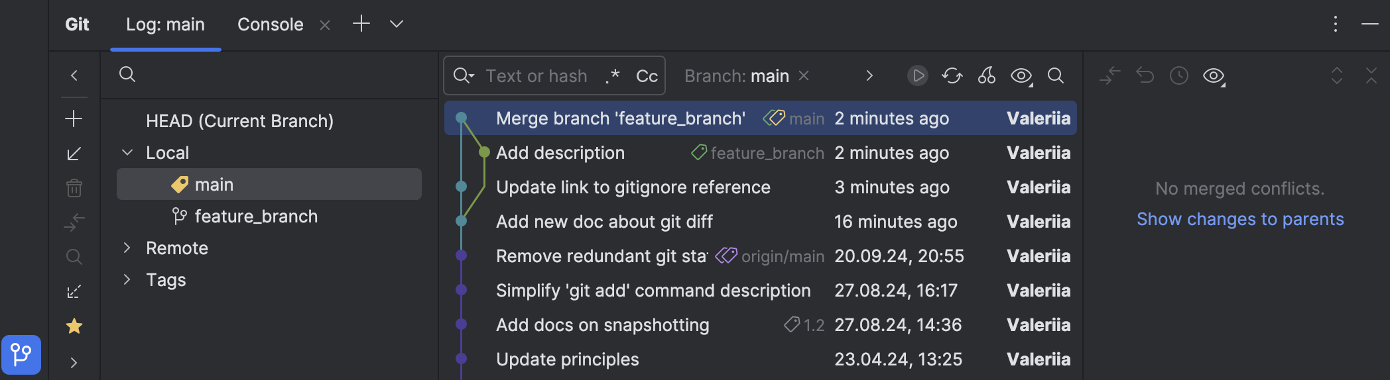Switch to the Log: main tab

coord(165,24)
